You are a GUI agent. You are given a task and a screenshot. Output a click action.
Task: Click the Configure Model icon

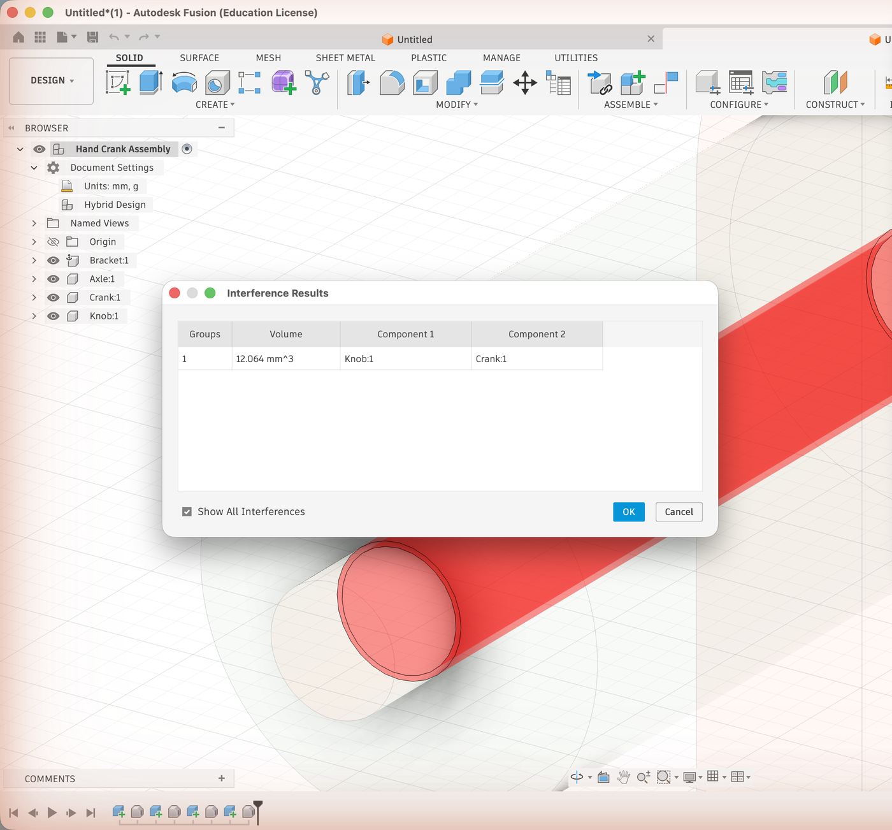tap(708, 83)
